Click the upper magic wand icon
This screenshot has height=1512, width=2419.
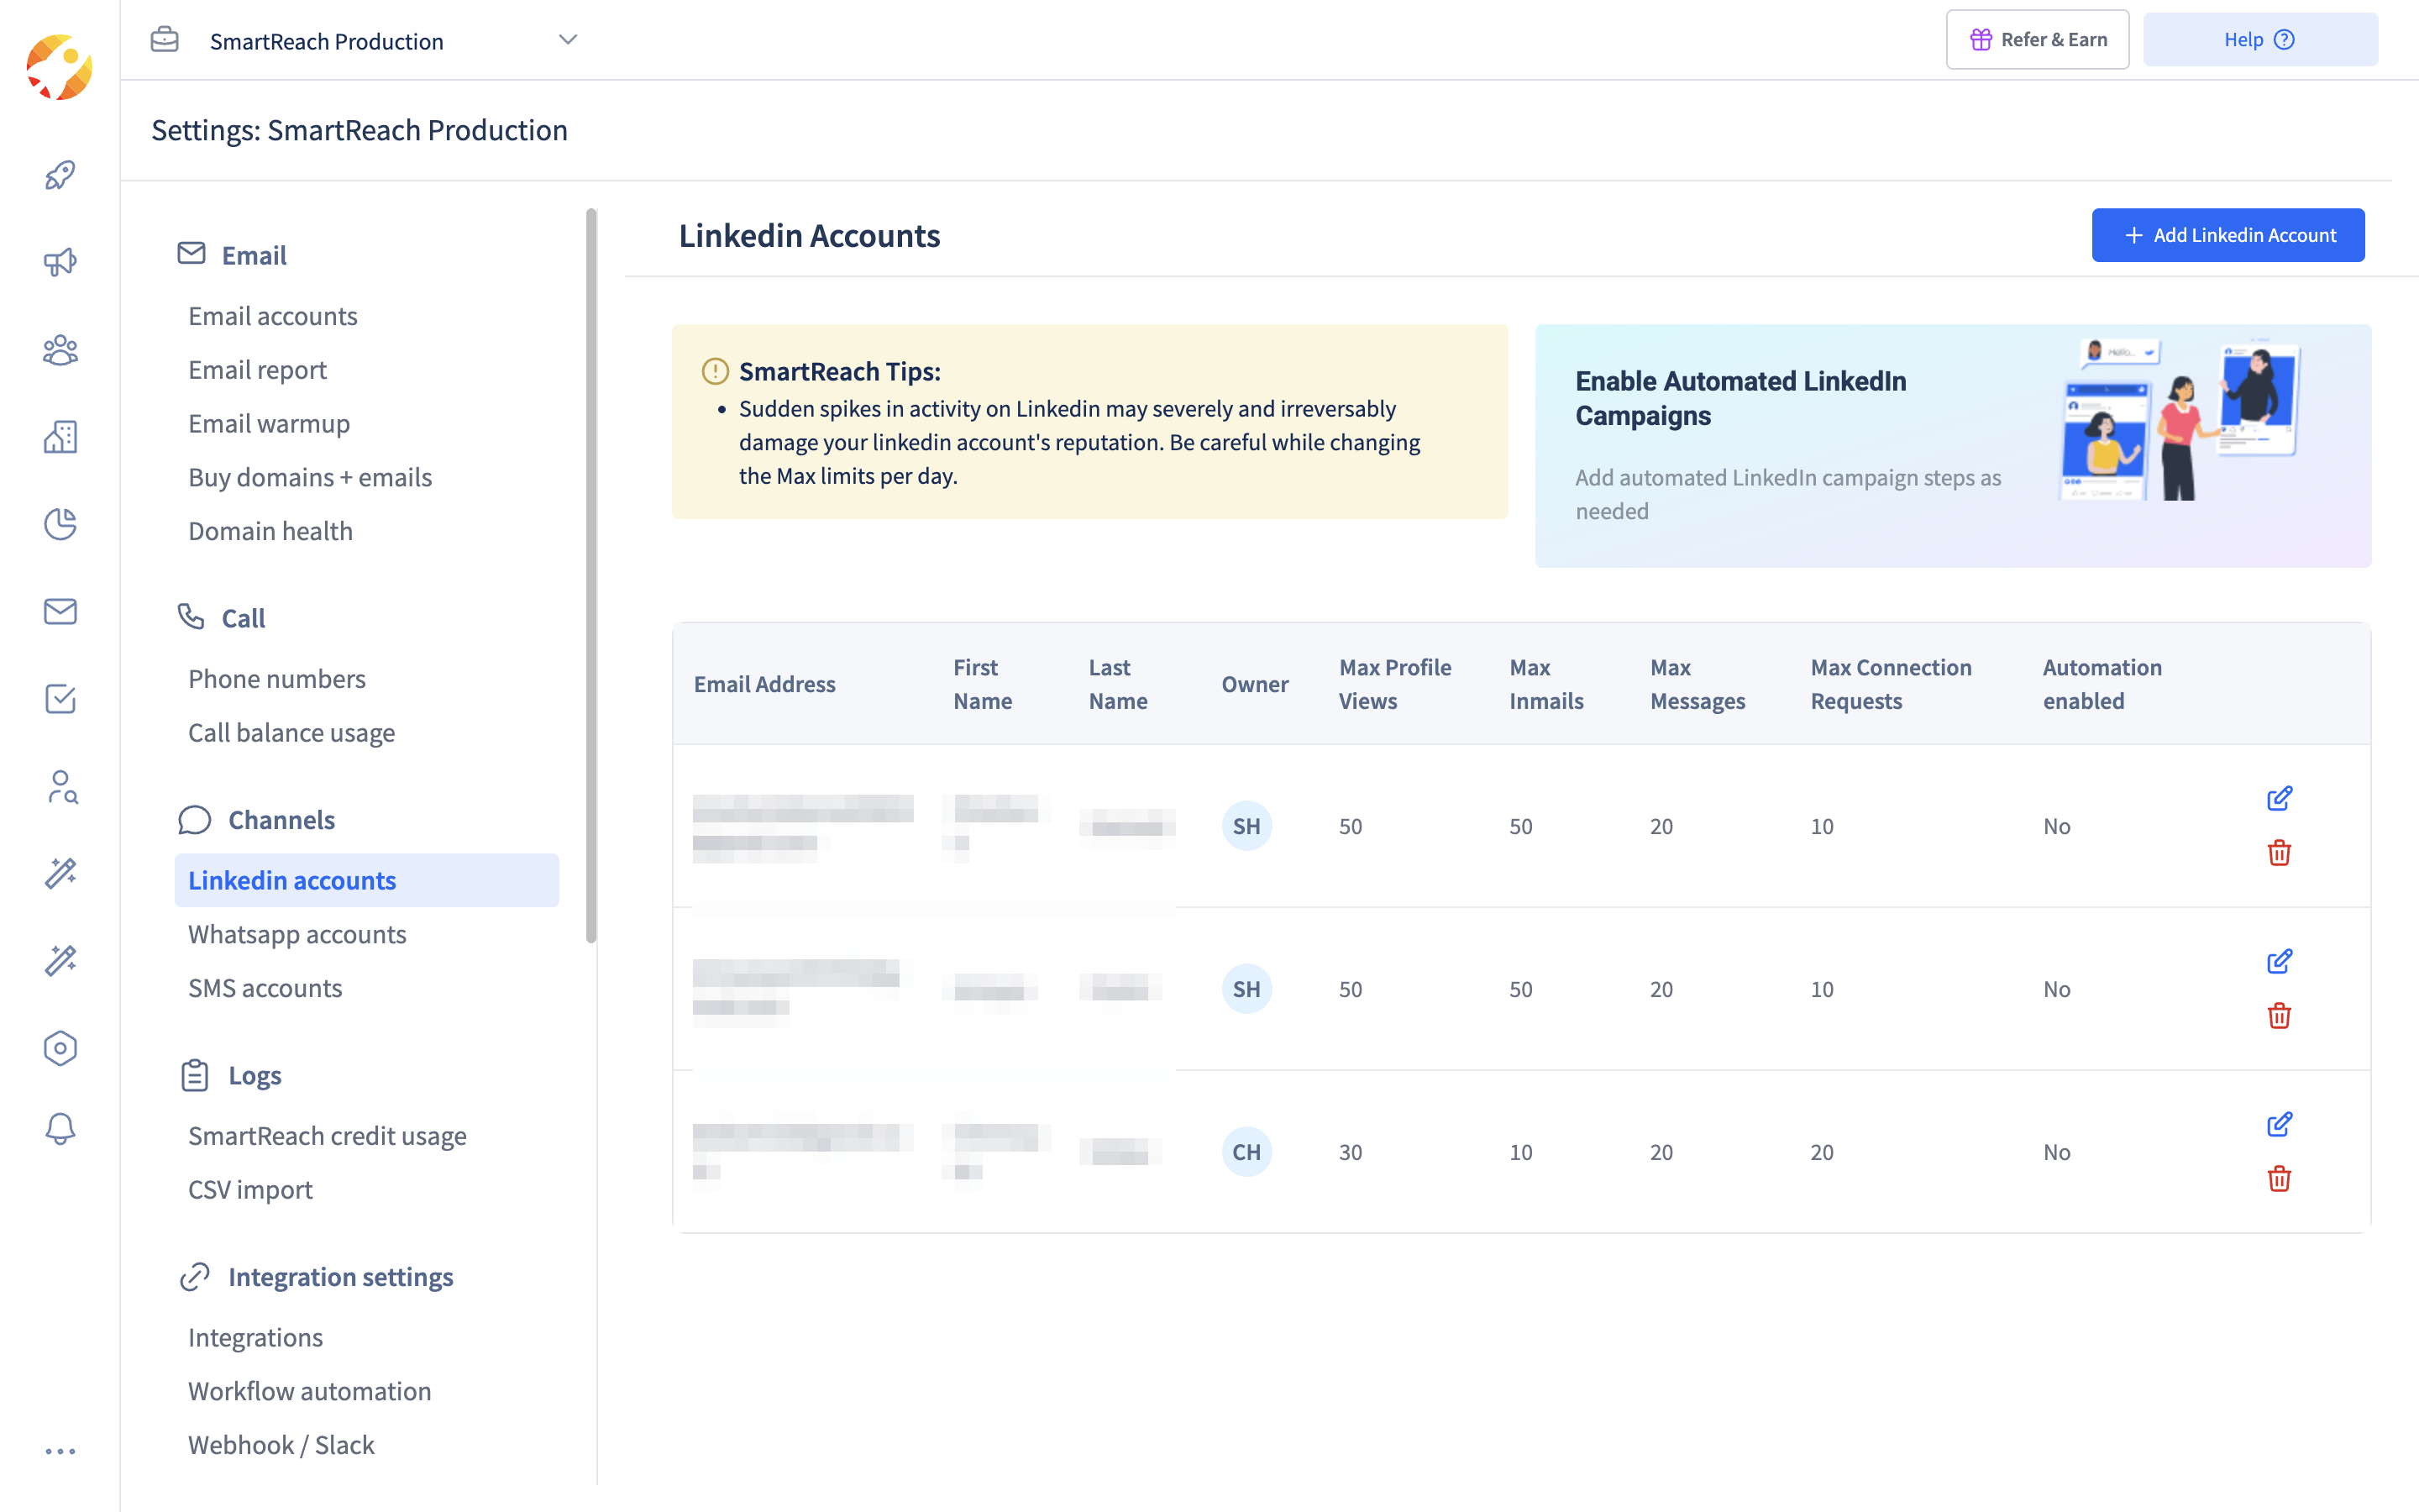[x=60, y=873]
